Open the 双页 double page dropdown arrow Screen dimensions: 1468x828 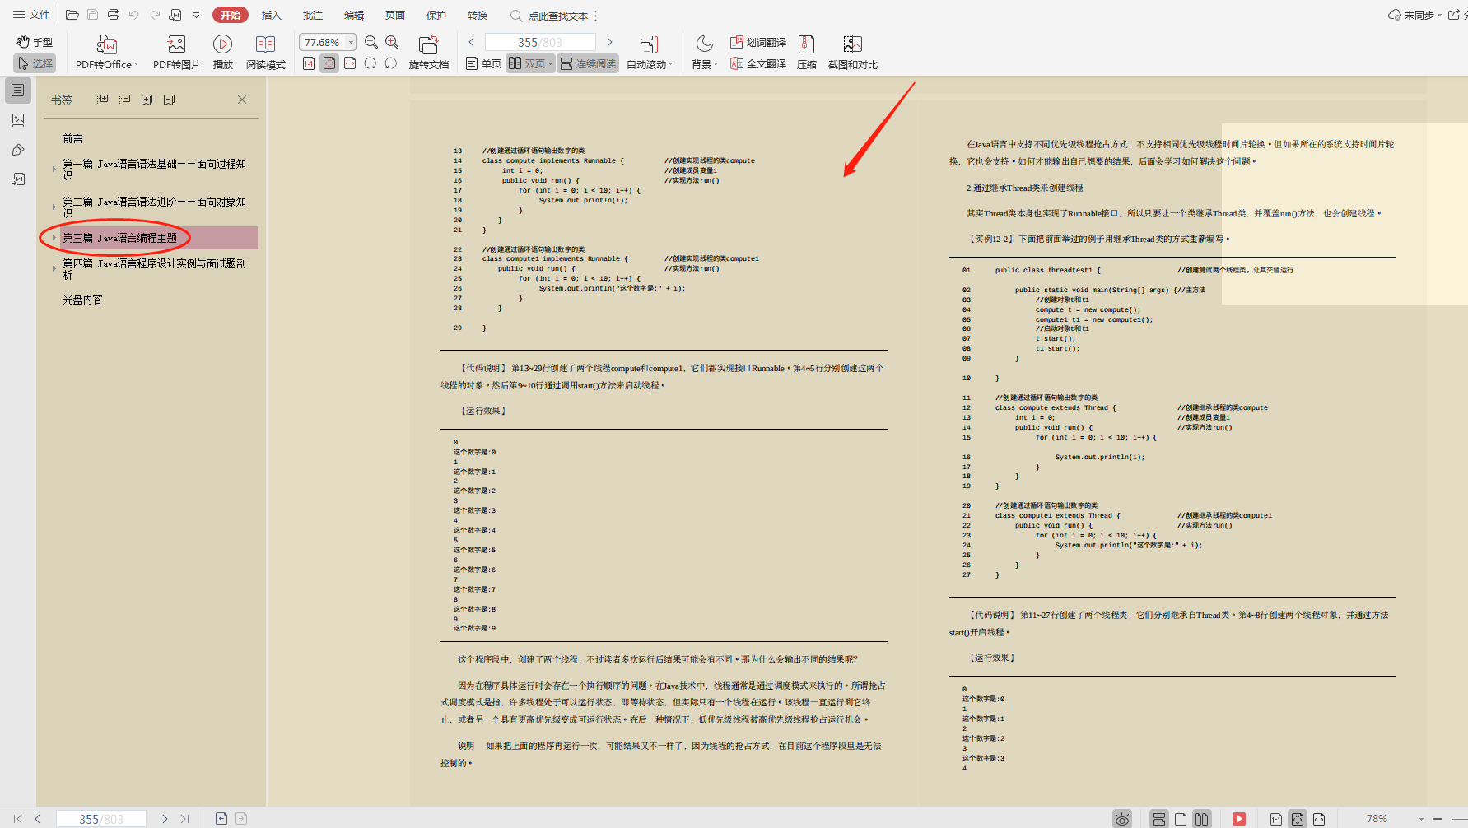550,63
